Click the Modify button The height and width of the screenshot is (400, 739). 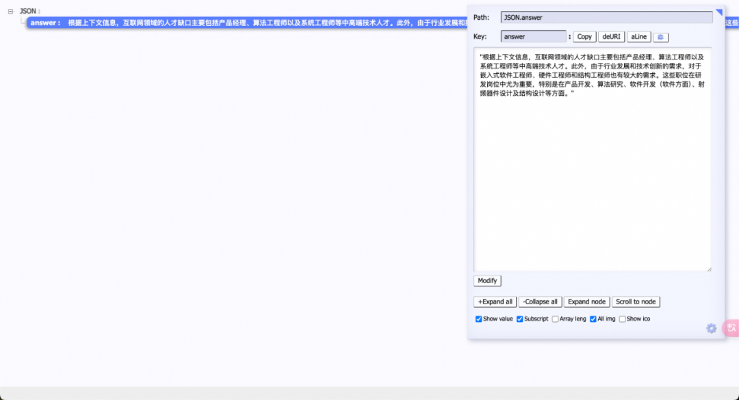click(x=487, y=281)
